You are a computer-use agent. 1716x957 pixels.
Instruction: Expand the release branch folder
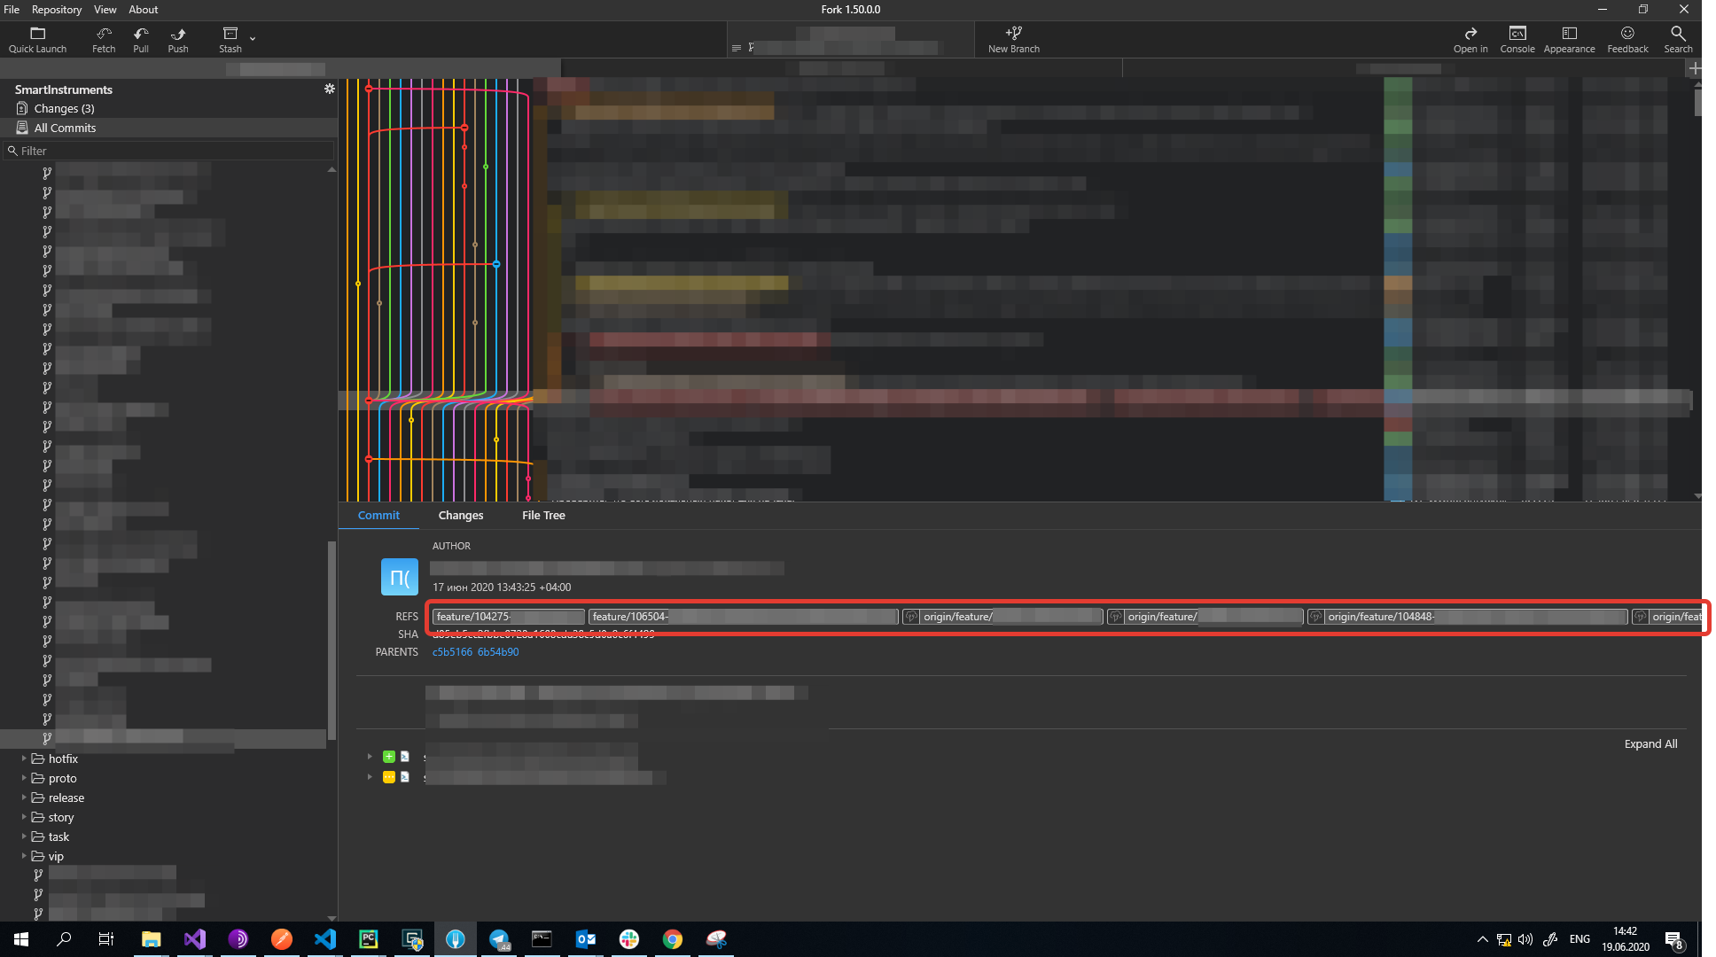point(24,797)
